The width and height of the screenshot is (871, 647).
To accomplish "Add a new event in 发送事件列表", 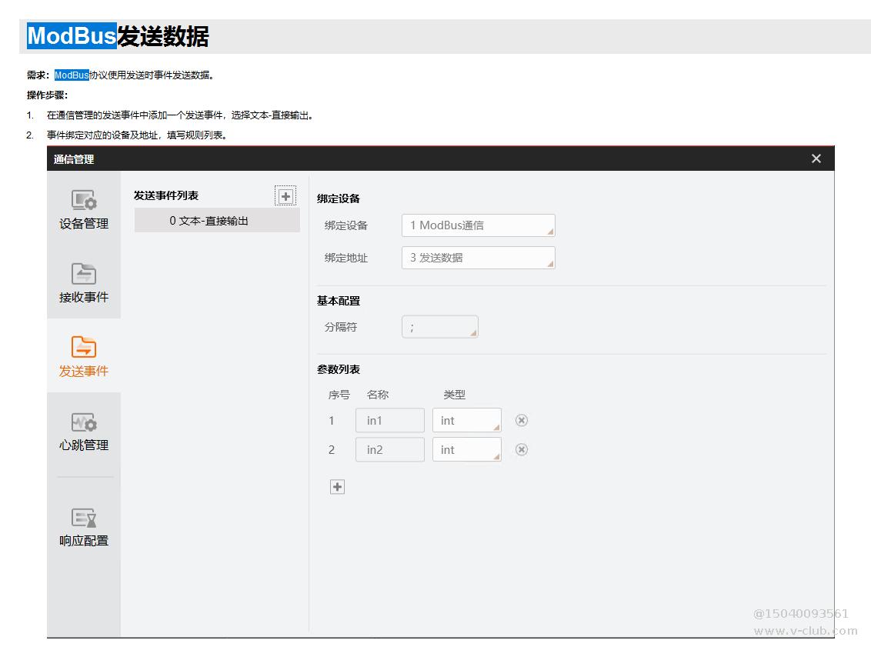I will (x=285, y=196).
